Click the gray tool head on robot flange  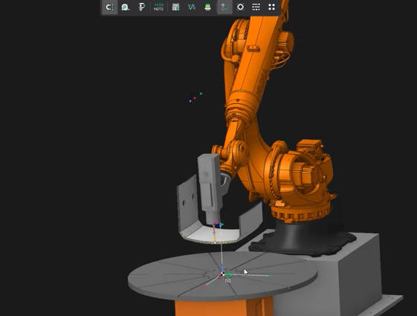[210, 186]
